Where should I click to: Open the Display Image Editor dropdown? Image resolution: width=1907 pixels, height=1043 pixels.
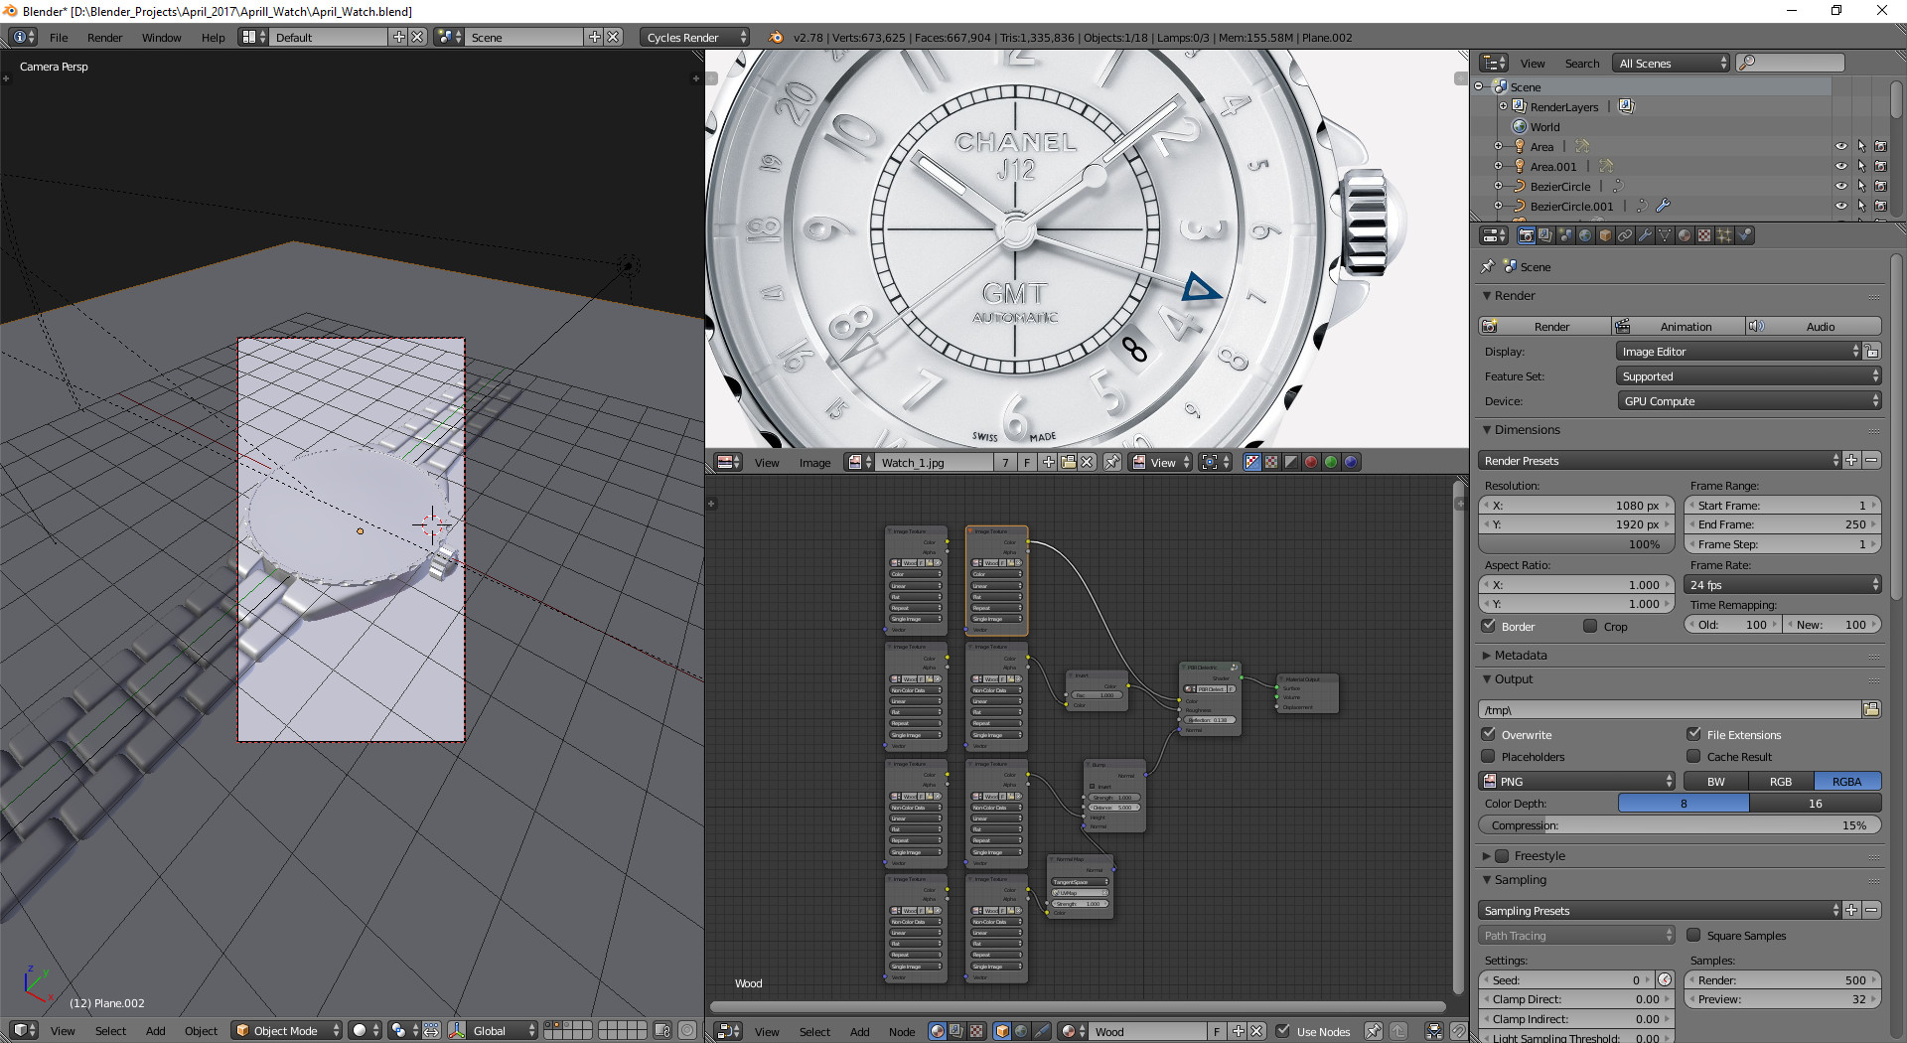pos(1738,352)
